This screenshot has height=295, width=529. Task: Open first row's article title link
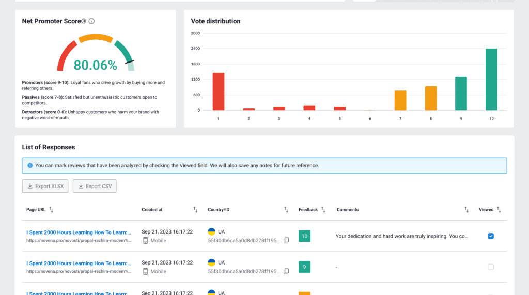[x=79, y=232]
